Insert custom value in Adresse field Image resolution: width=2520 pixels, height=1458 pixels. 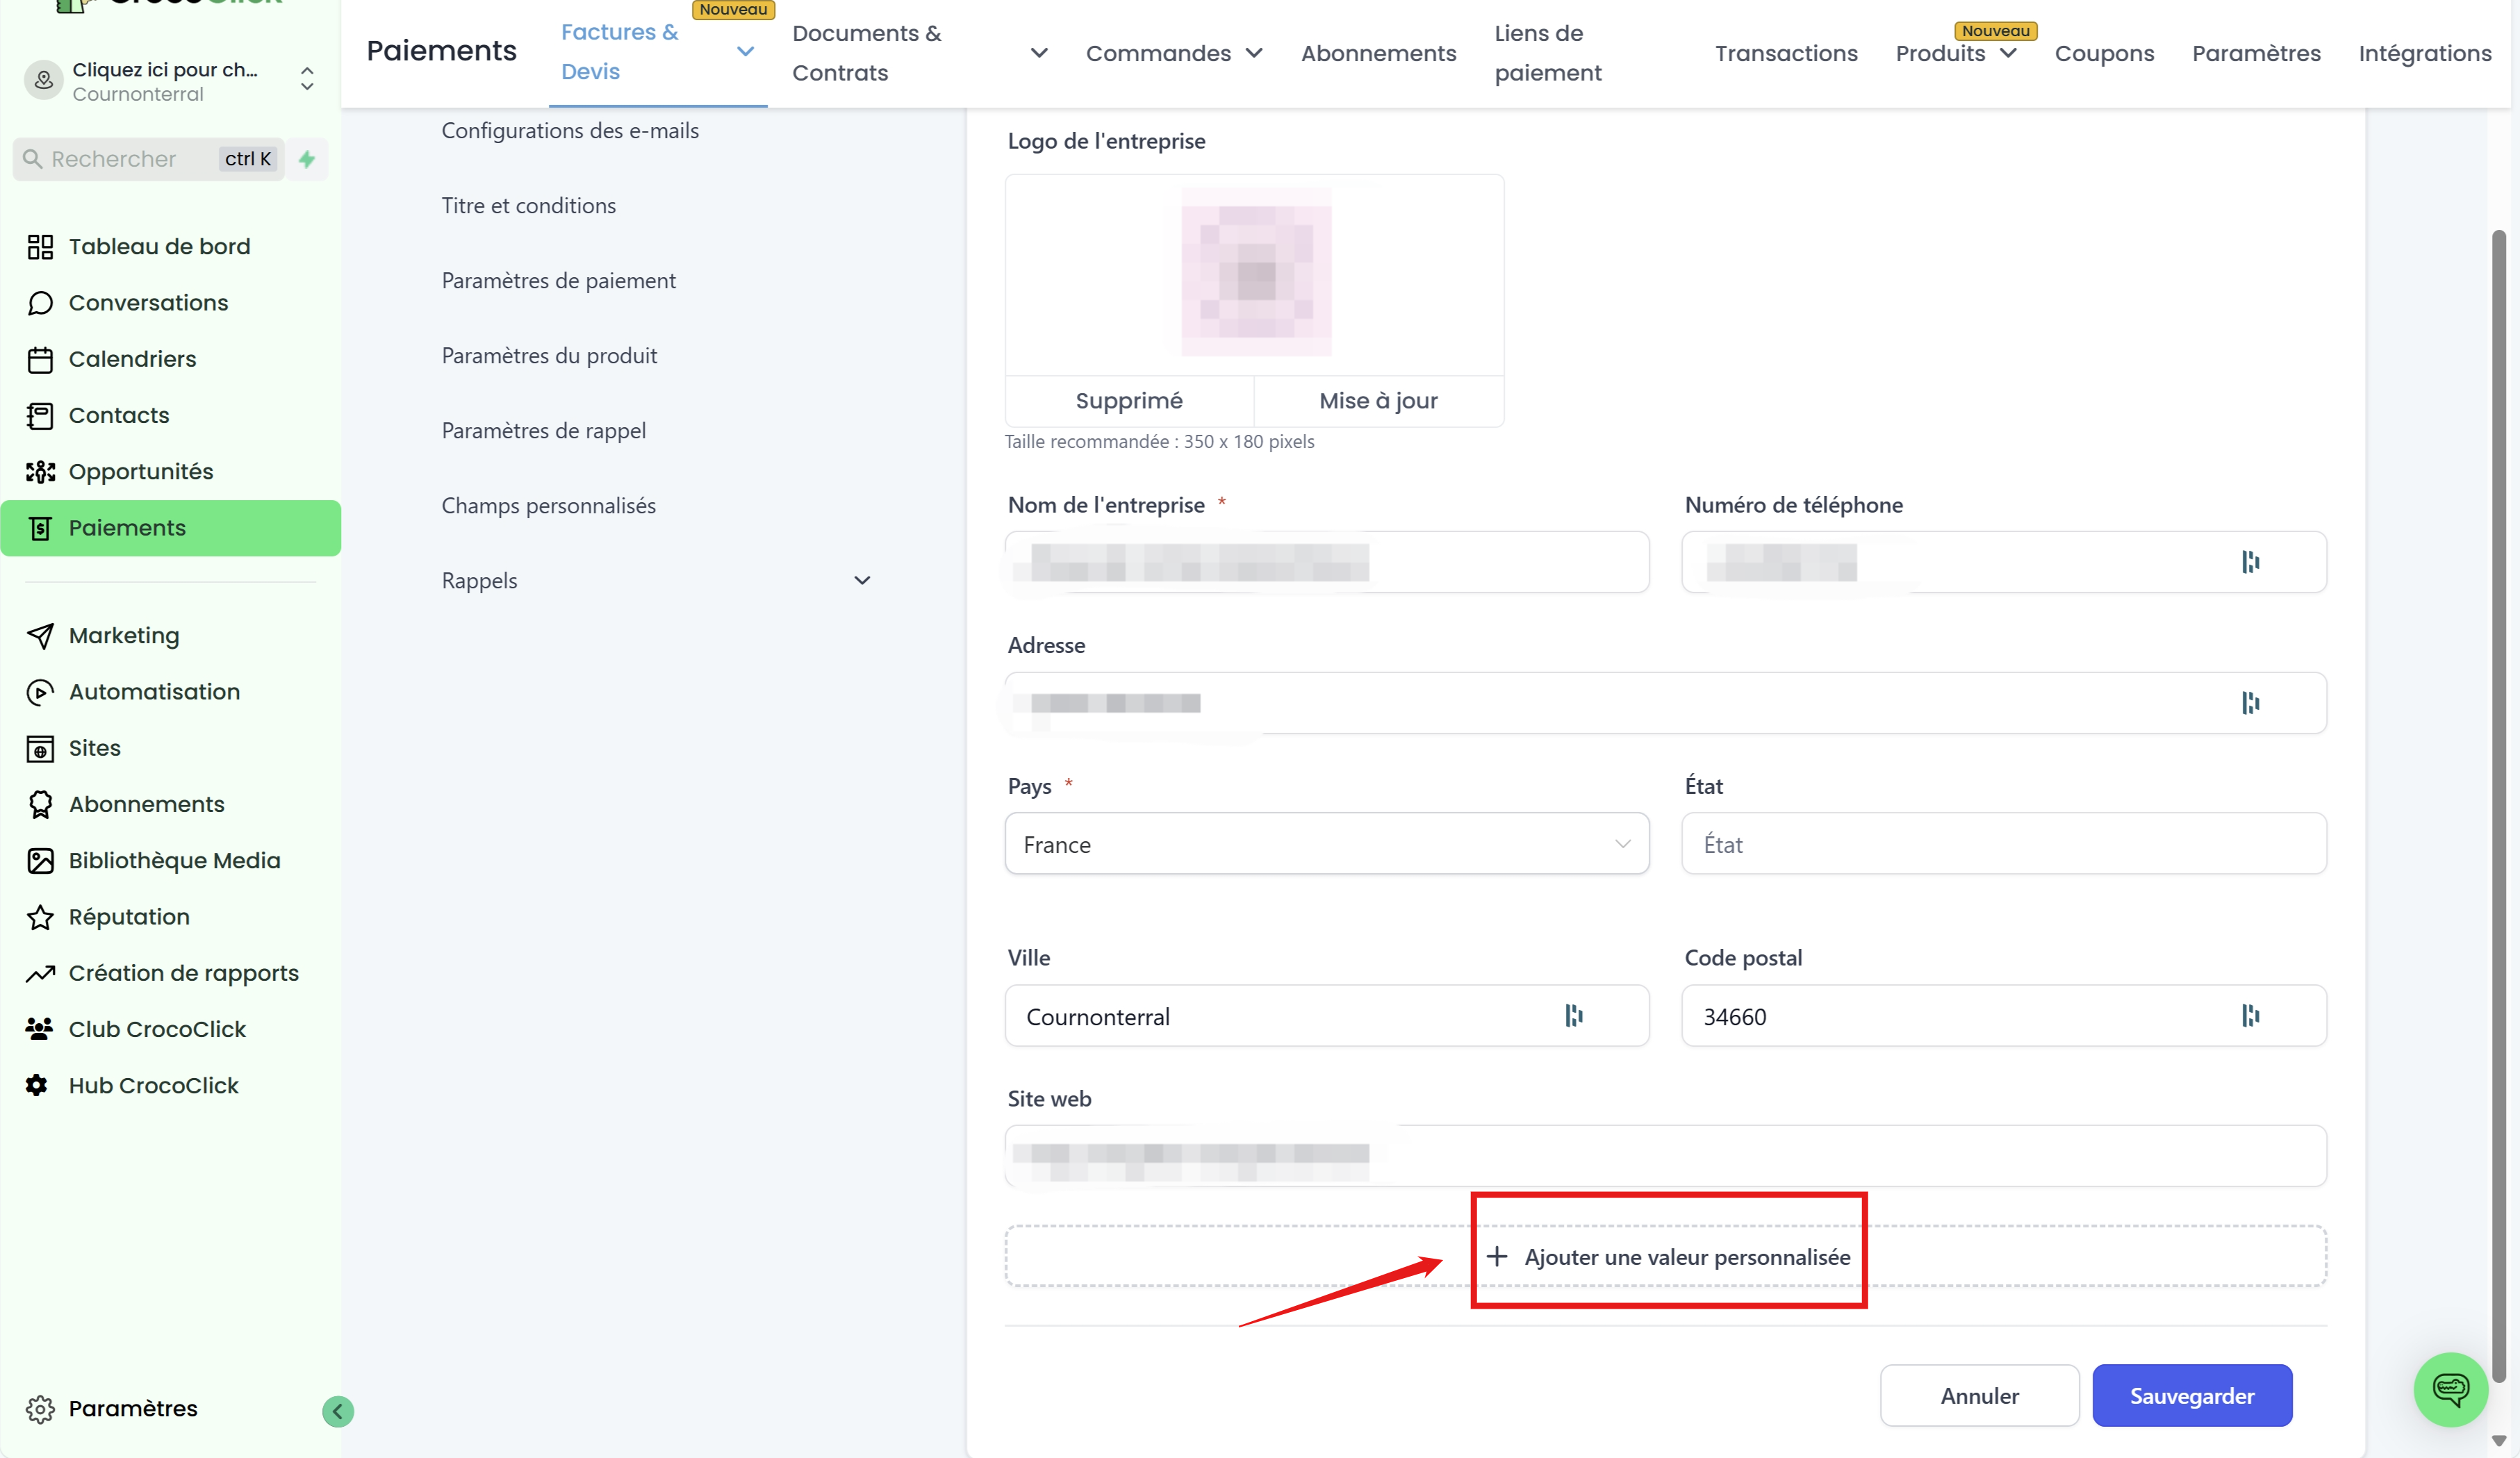coord(2250,703)
